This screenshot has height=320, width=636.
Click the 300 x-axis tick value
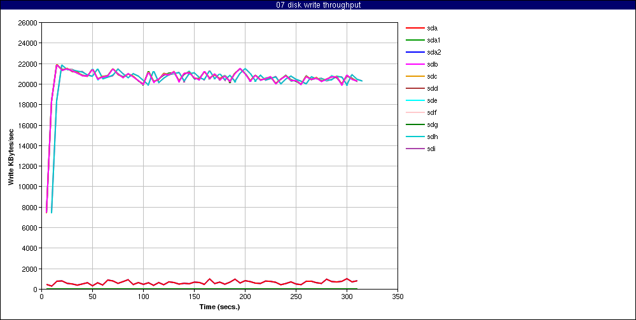tap(347, 297)
